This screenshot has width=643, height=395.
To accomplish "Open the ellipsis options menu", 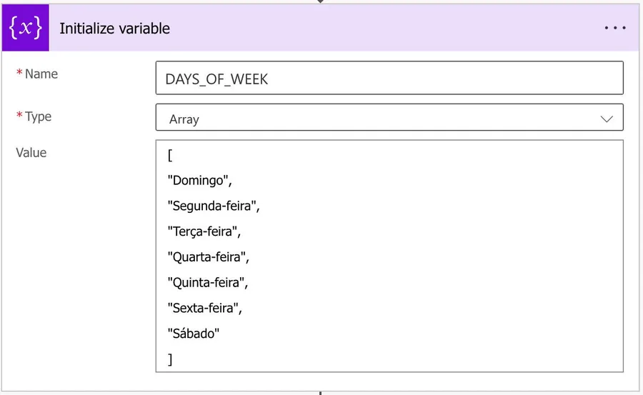I will (x=614, y=29).
